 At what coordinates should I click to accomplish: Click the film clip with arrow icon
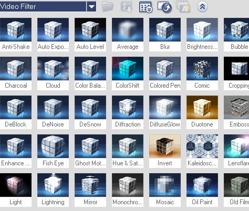[164, 7]
